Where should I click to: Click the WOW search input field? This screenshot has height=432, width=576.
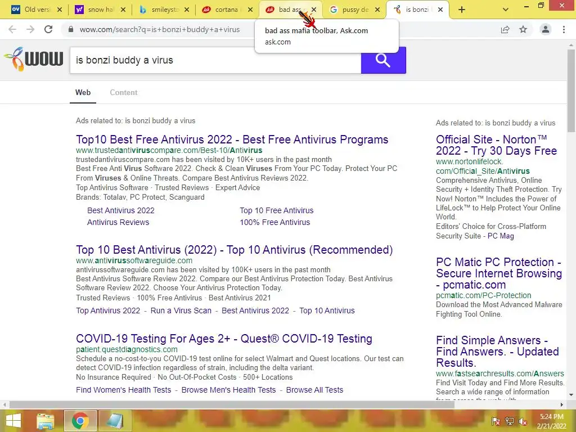(x=215, y=60)
